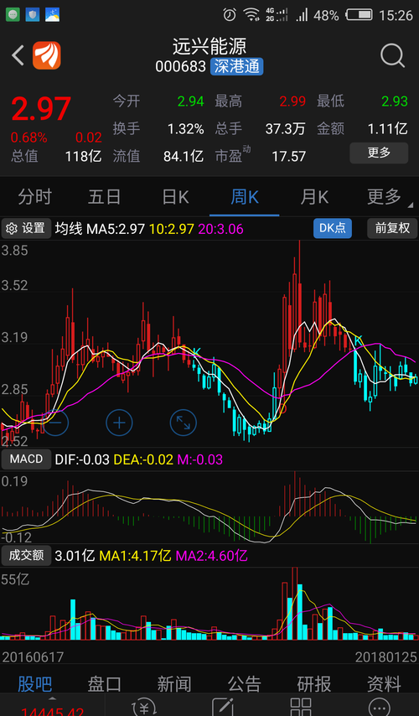
Task: Tap 20:3.06 moving average label
Action: 221,229
